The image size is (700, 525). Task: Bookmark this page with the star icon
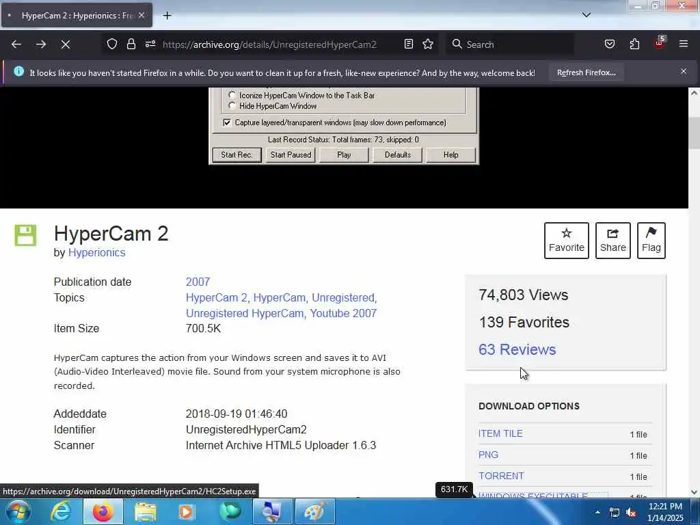click(x=428, y=44)
